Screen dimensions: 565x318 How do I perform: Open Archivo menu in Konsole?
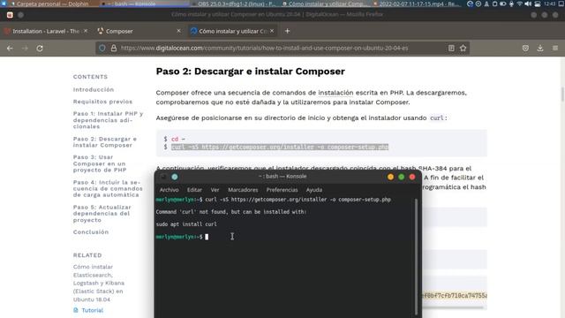(x=169, y=190)
